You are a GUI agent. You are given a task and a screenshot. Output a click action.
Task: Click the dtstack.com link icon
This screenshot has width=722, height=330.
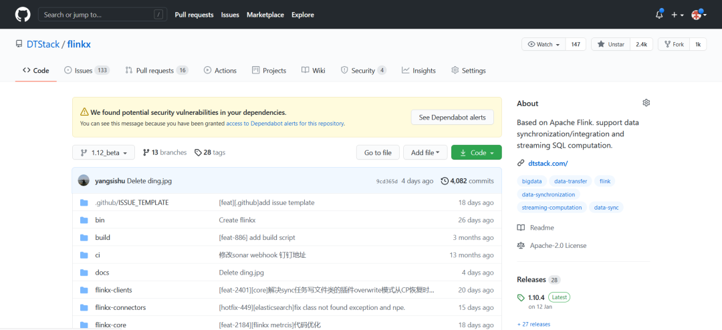(x=521, y=163)
